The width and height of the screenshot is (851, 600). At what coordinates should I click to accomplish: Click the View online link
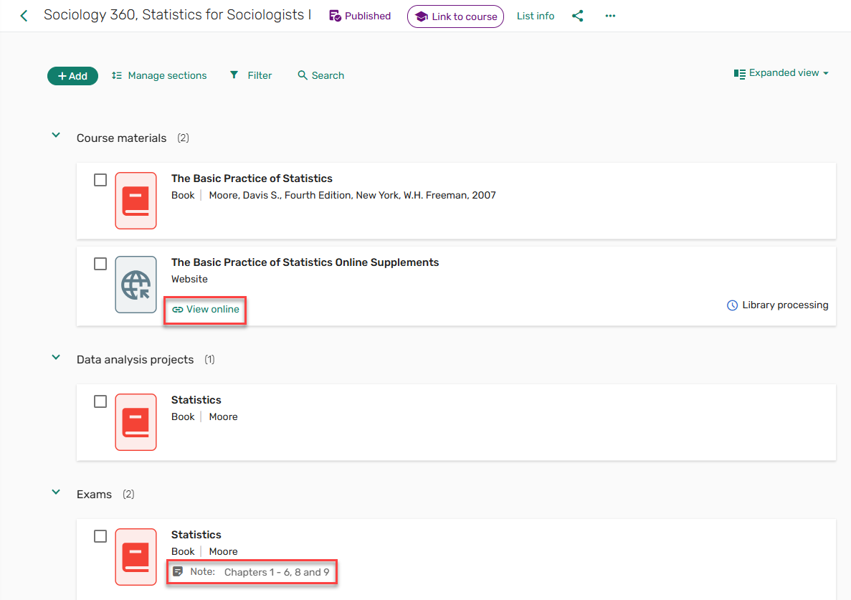pyautogui.click(x=206, y=309)
